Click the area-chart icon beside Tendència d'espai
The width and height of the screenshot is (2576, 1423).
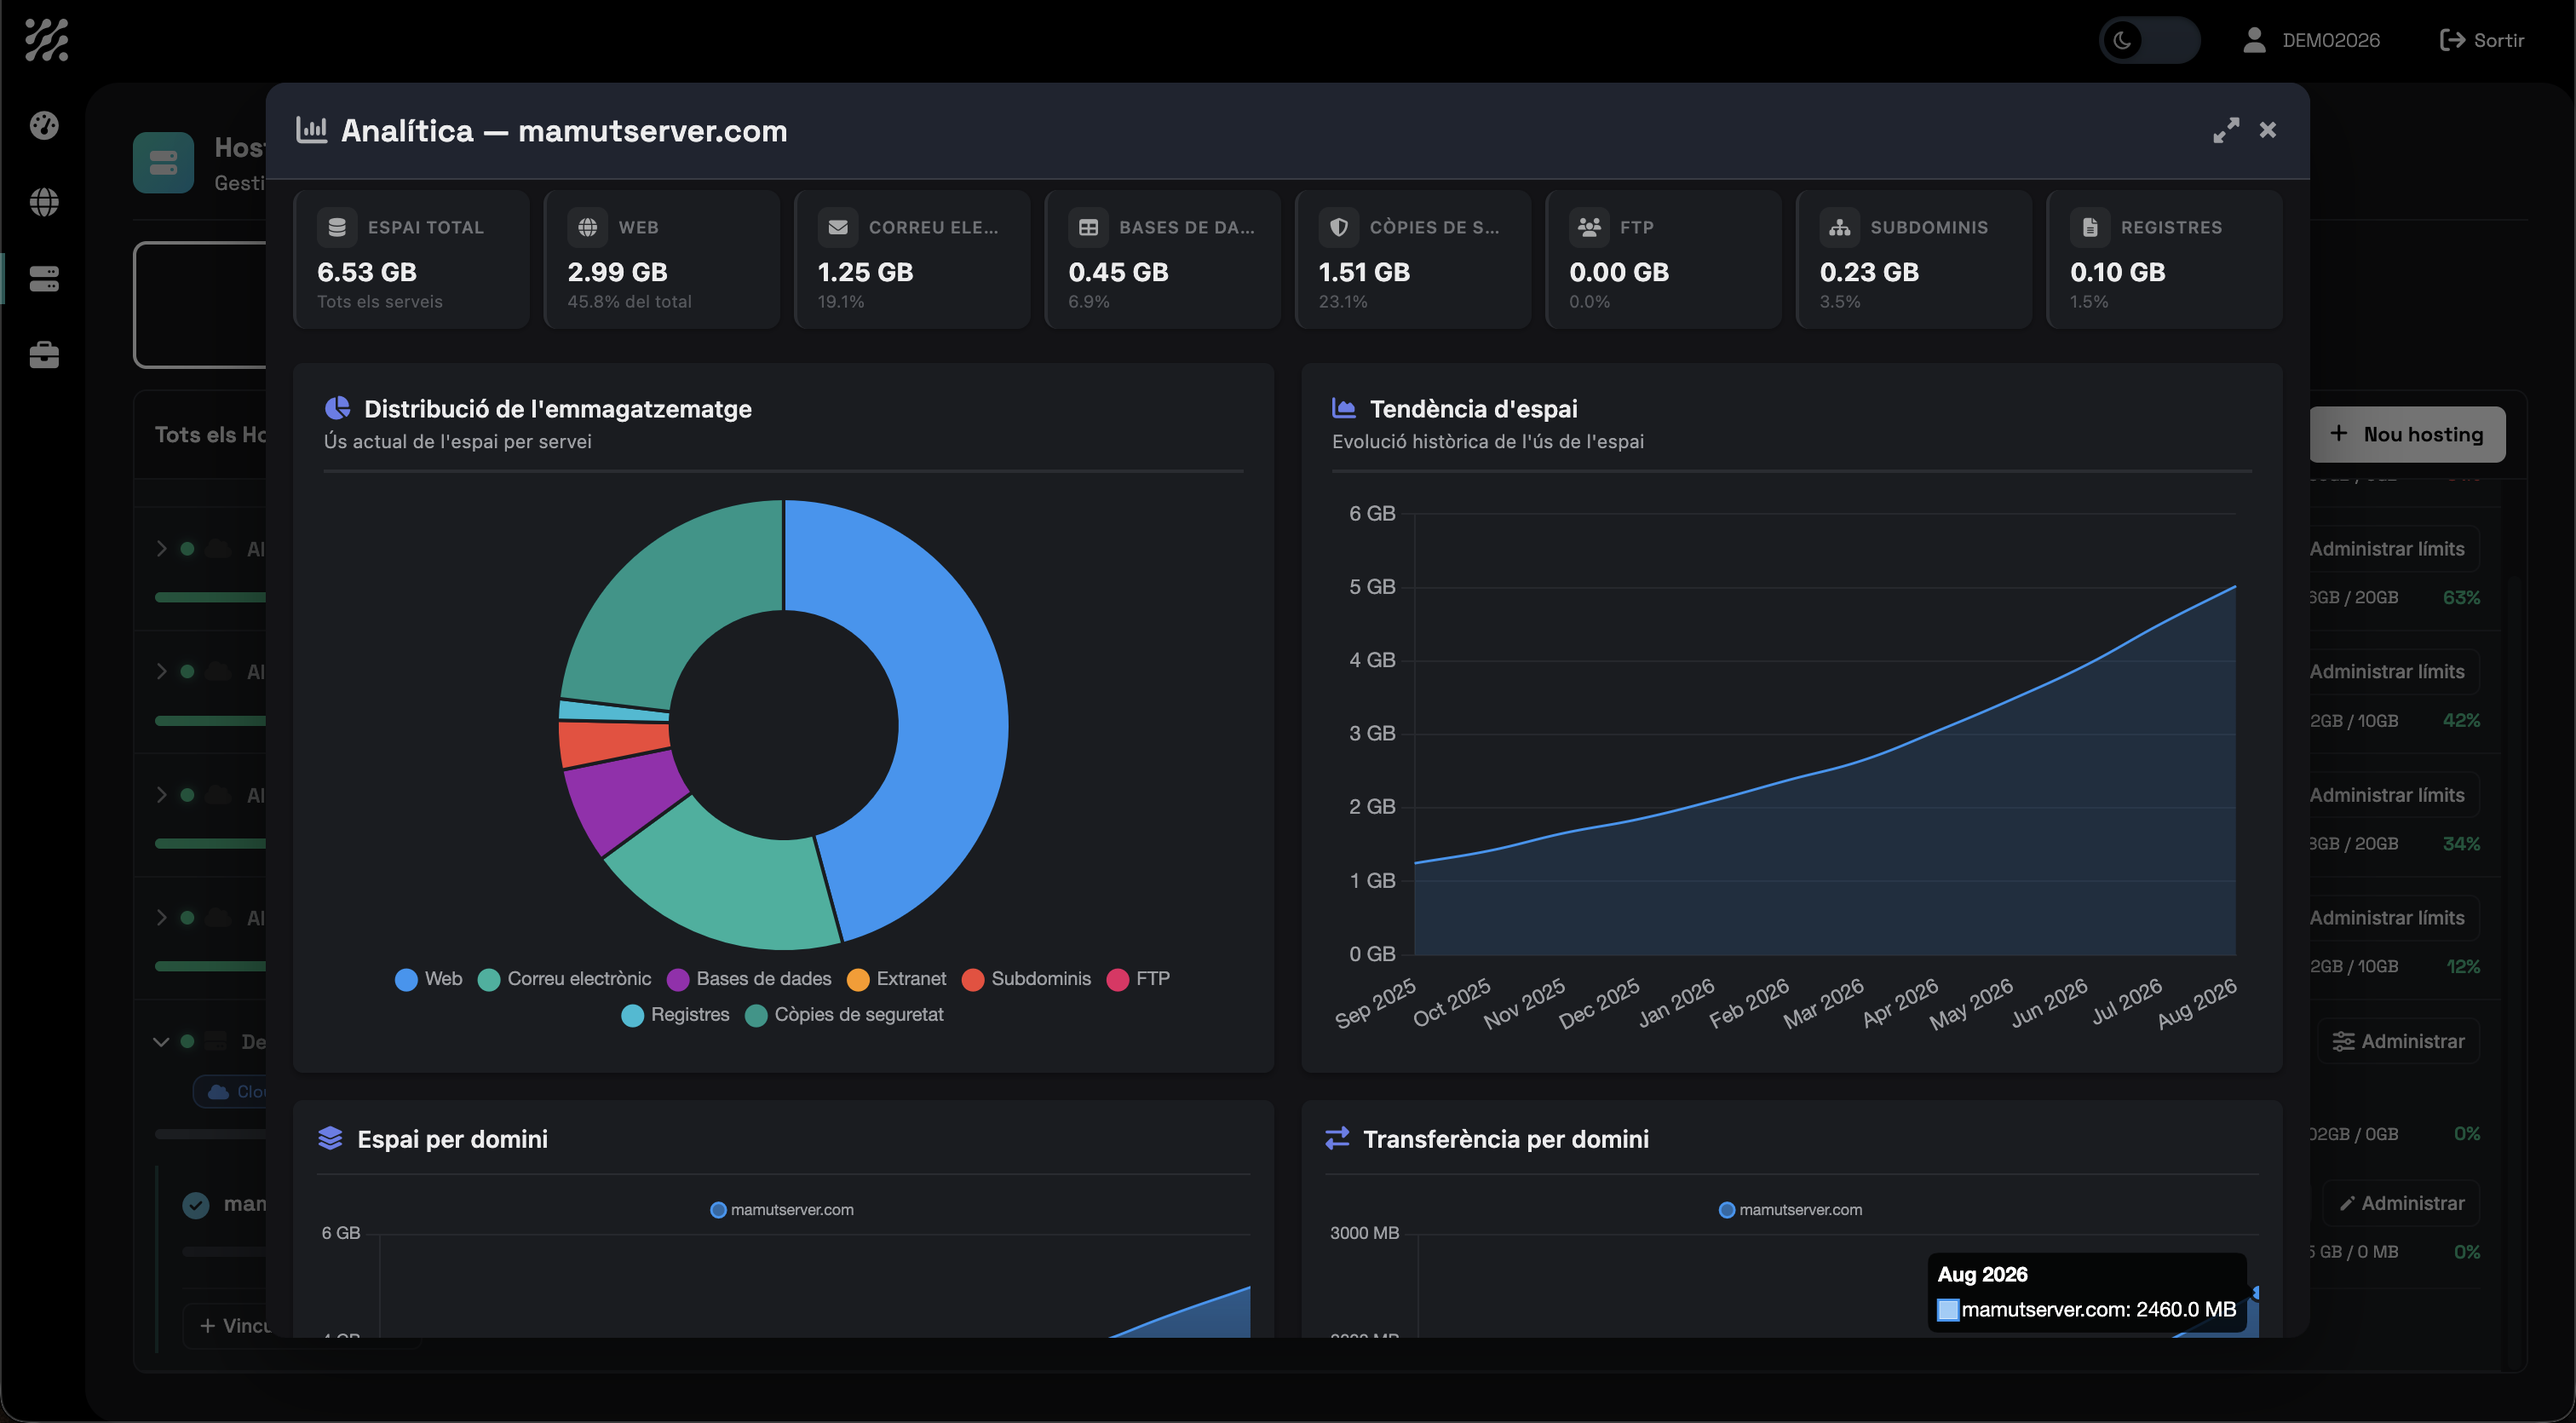pos(1344,408)
